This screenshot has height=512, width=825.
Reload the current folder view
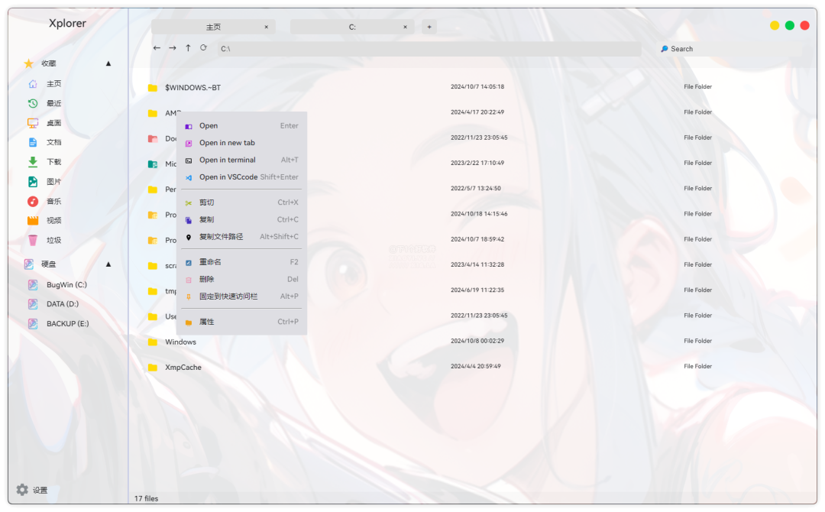click(203, 48)
